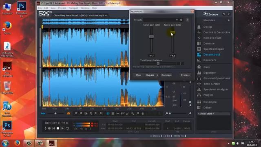Open the Resample module
Screen dimensions: 261x147
(214, 102)
